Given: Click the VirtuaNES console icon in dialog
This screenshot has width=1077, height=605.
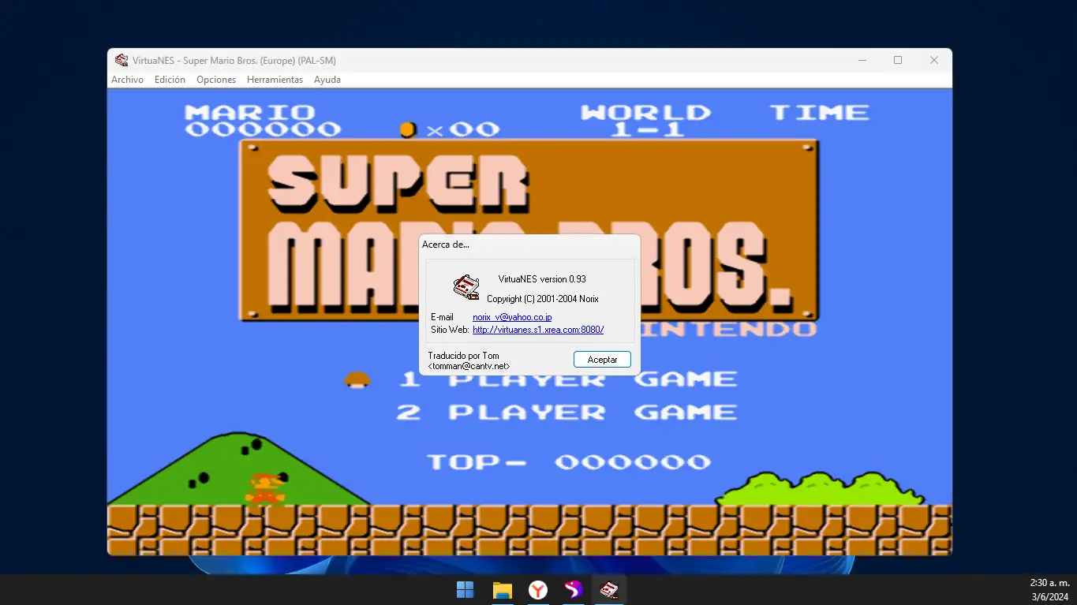Looking at the screenshot, I should 466,287.
